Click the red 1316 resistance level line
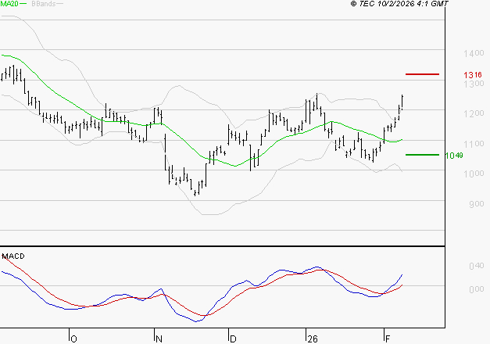The image size is (490, 344). coord(422,74)
